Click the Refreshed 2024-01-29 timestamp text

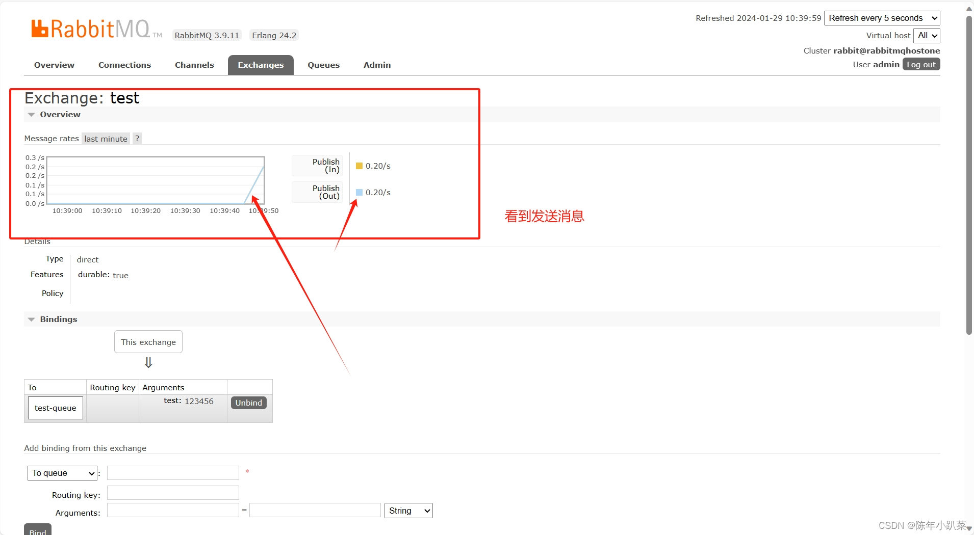[x=758, y=18]
